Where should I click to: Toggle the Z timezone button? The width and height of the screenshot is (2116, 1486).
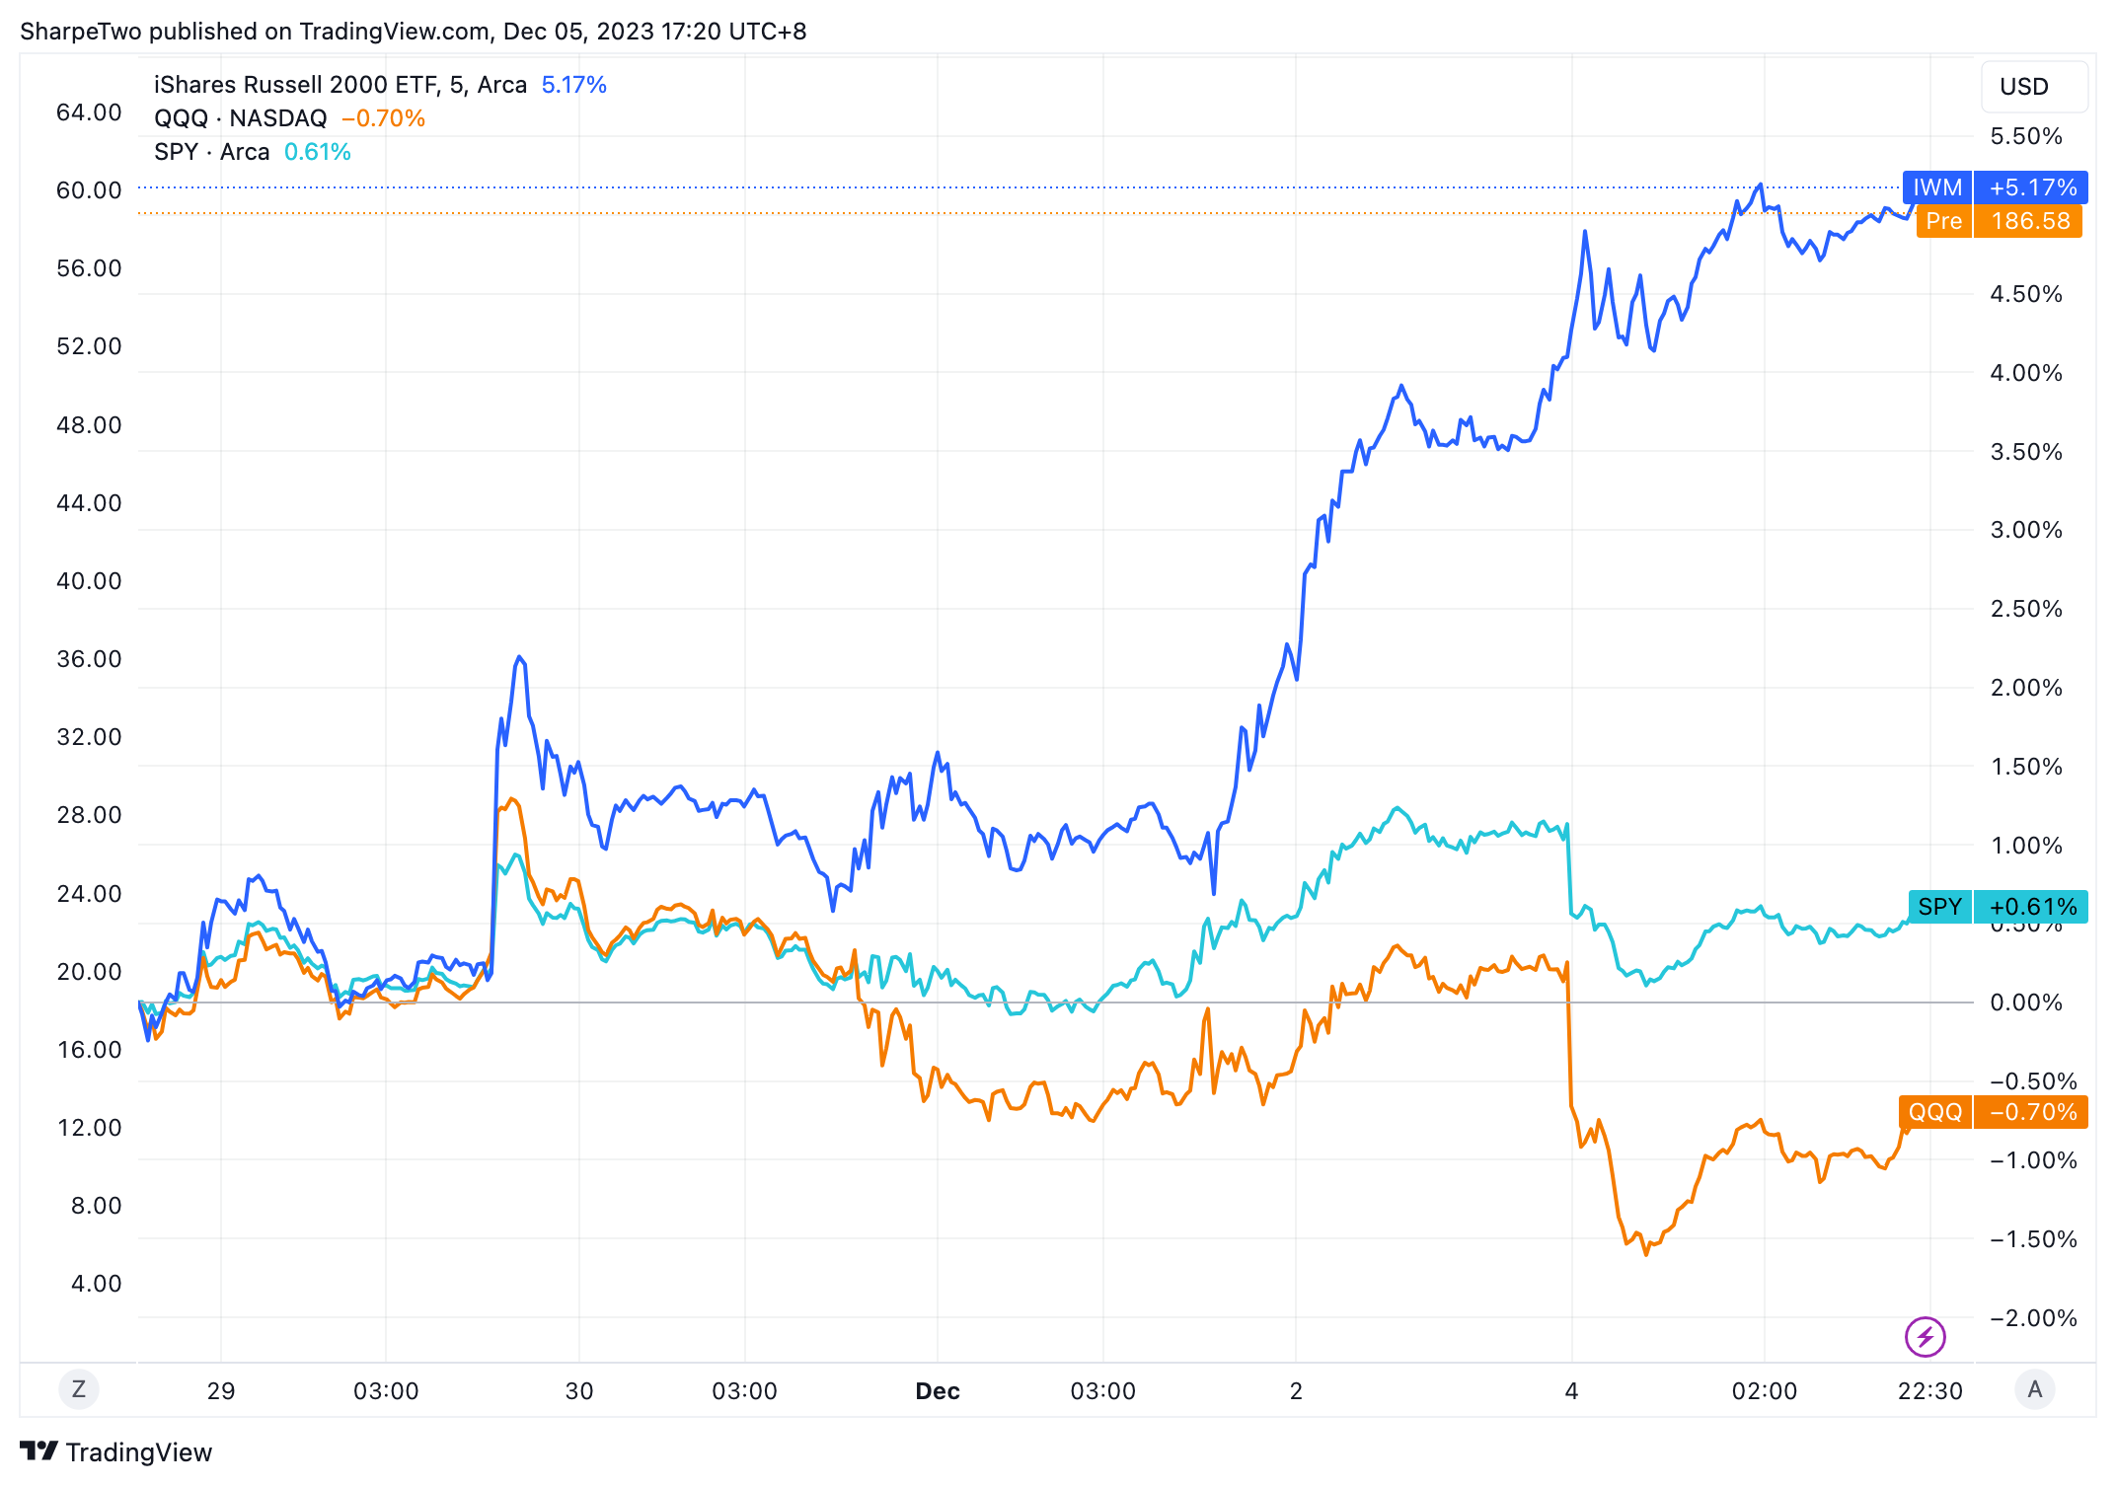[x=79, y=1390]
